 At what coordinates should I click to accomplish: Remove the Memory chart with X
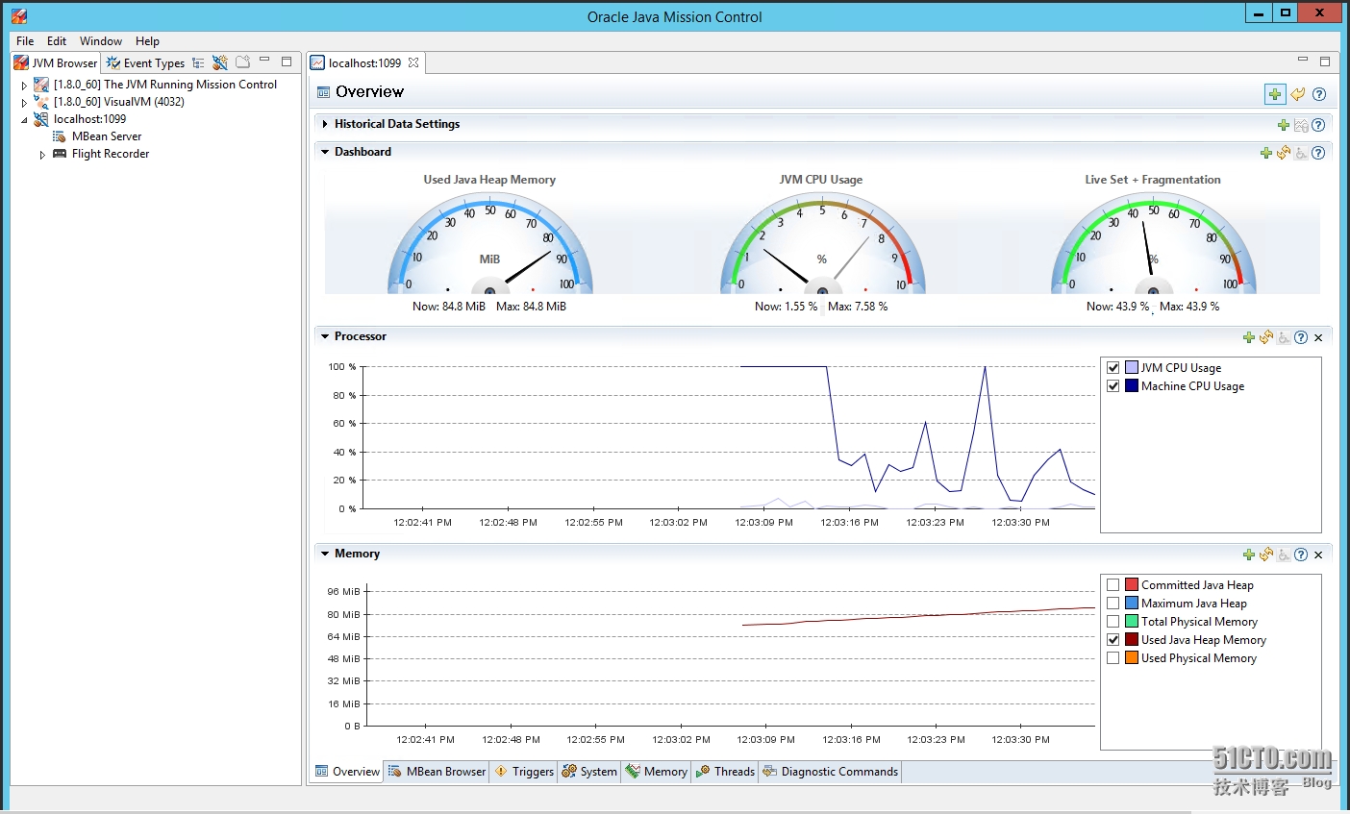[1318, 555]
